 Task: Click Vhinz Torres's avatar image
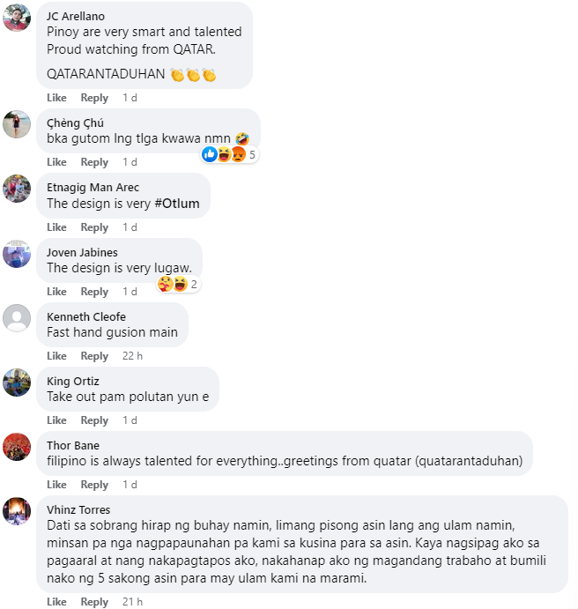coord(18,510)
